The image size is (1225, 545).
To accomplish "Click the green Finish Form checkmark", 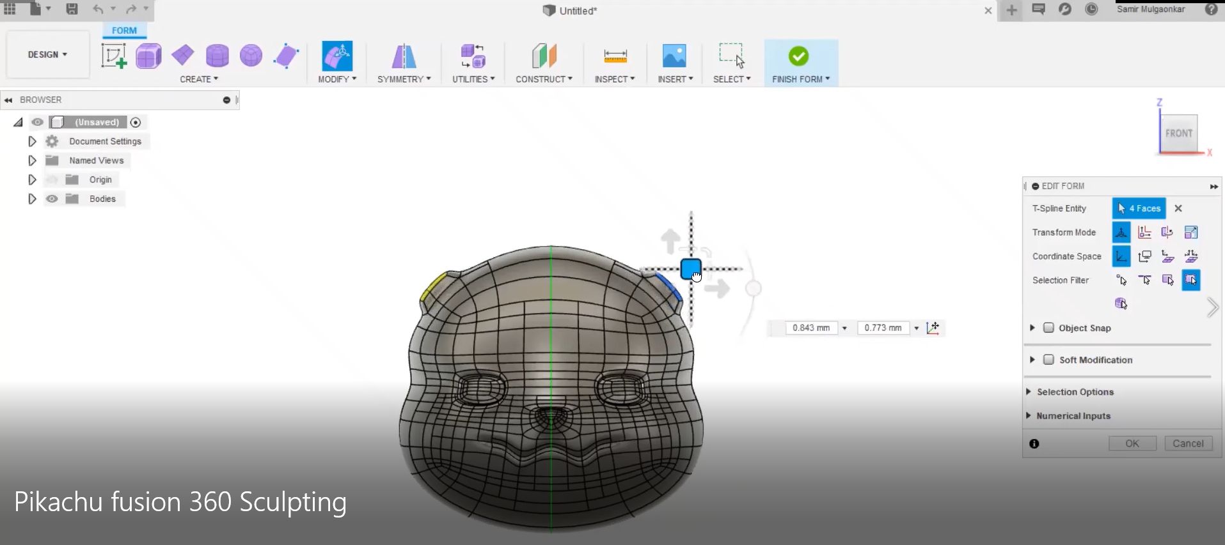I will coord(798,56).
